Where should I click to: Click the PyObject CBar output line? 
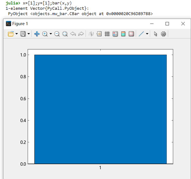coord(80,14)
